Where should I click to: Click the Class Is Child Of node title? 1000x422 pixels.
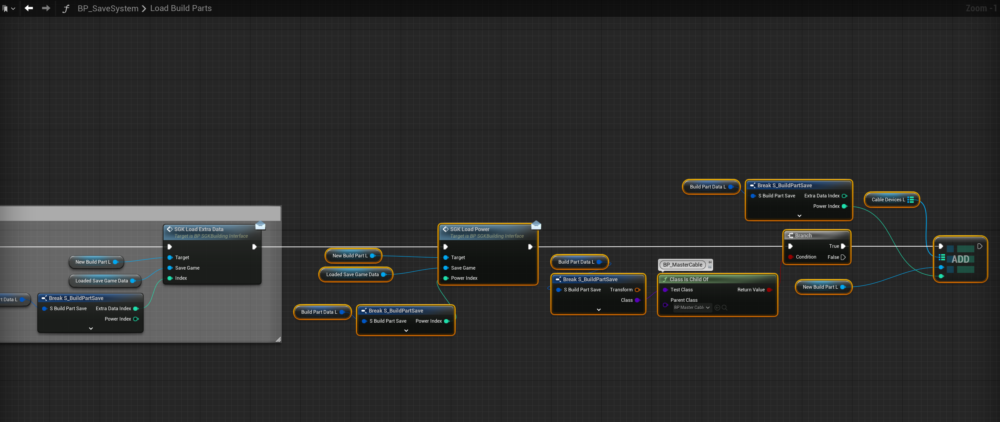click(x=689, y=279)
